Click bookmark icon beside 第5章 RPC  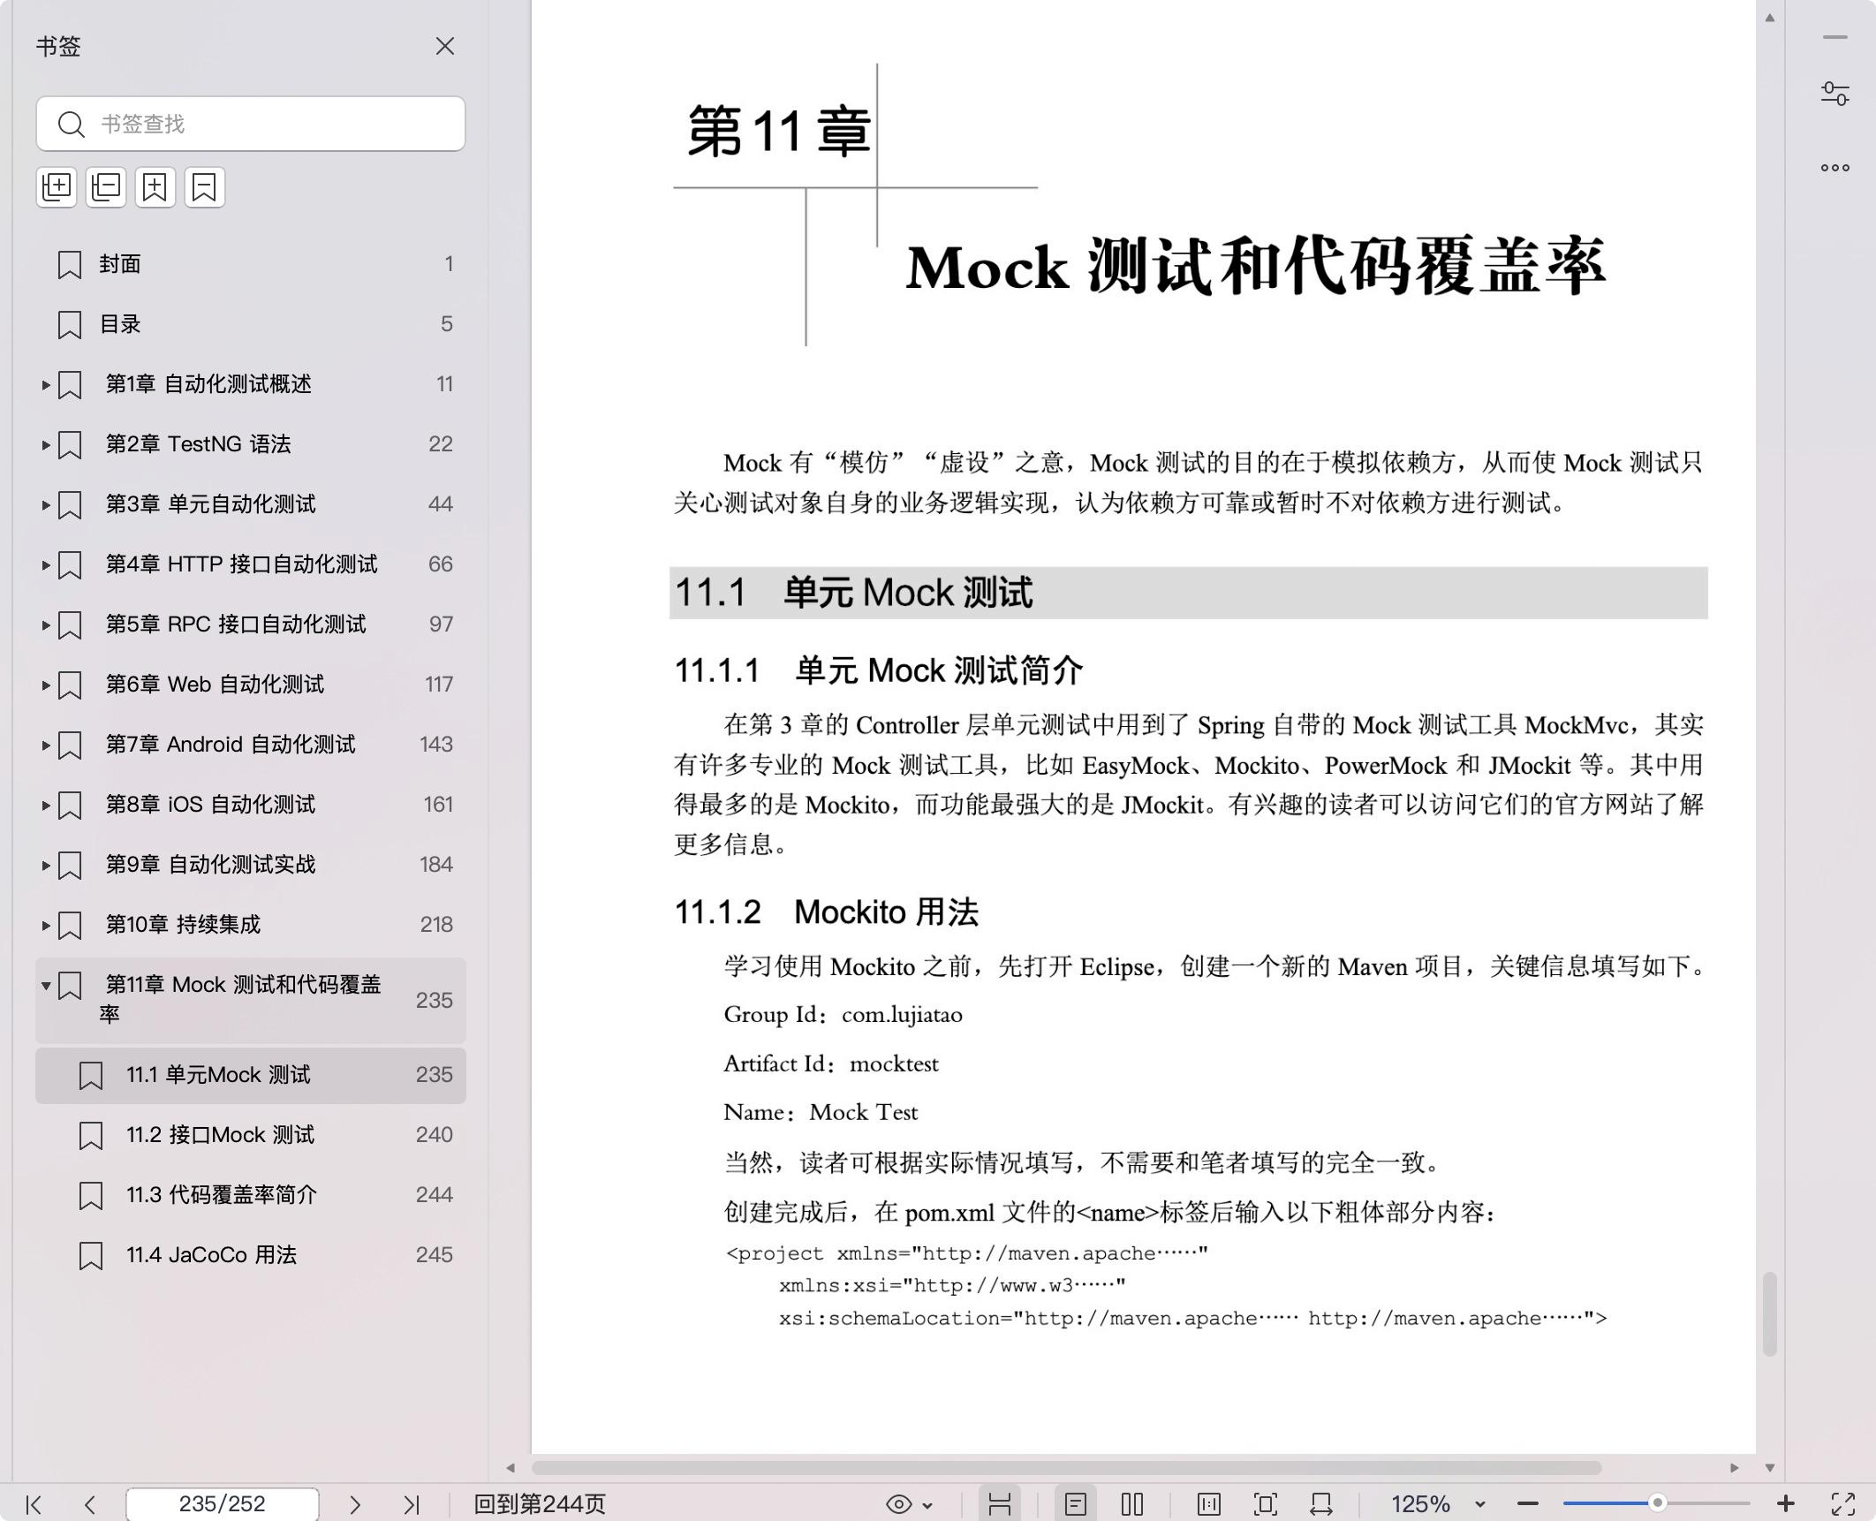(x=70, y=625)
